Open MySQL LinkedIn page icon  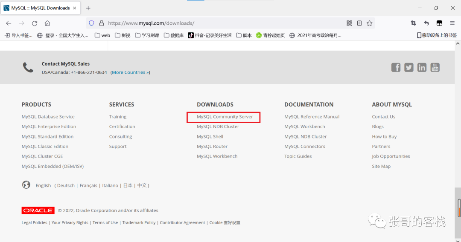click(x=422, y=67)
